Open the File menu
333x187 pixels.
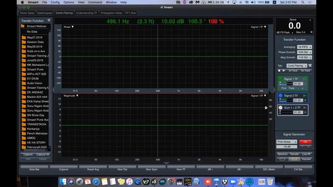45,2
